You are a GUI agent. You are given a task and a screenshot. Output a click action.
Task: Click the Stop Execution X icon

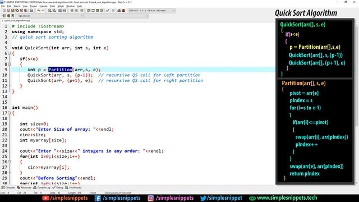click(113, 11)
